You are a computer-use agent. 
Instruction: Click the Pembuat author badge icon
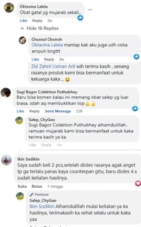(x=31, y=194)
